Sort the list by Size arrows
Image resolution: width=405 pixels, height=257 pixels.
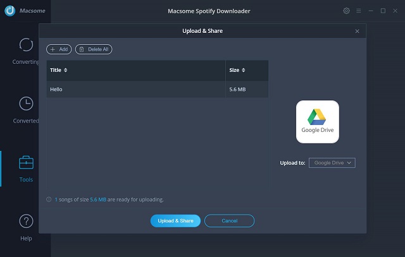pyautogui.click(x=243, y=70)
